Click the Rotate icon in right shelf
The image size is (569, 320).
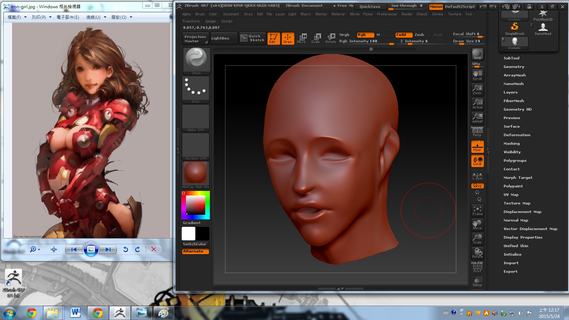[477, 253]
